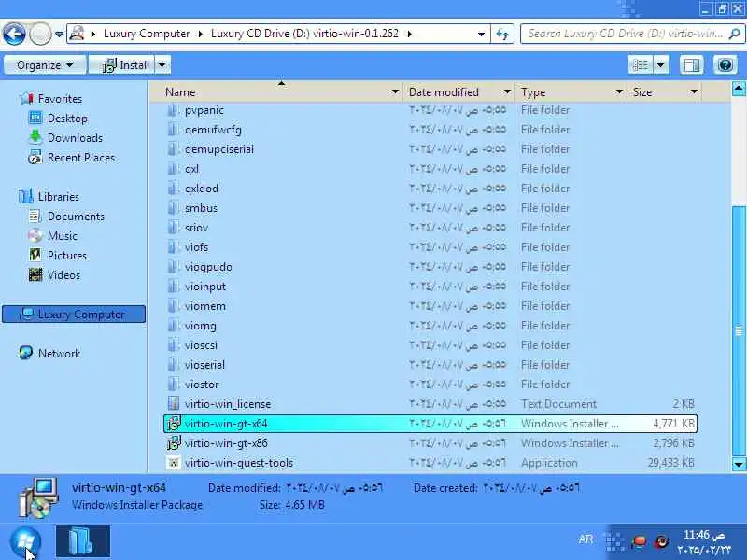The height and width of the screenshot is (560, 747).
Task: Select the viofs folder icon
Action: click(174, 246)
